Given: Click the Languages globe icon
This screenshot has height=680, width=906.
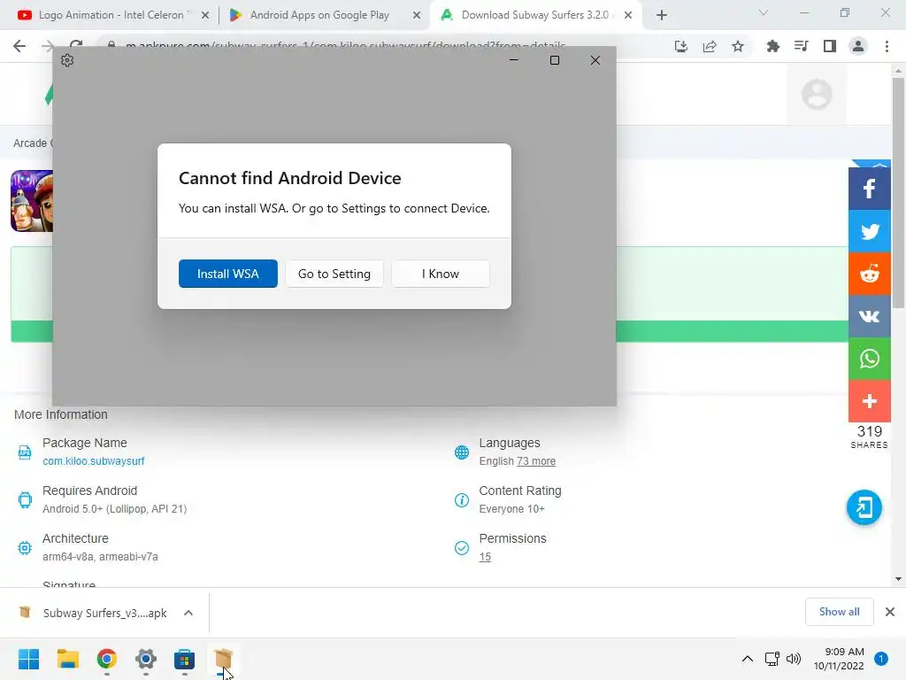Looking at the screenshot, I should (462, 452).
